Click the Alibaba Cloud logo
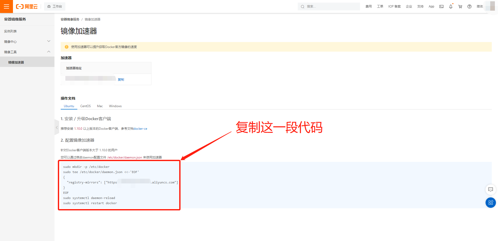The image size is (498, 241). (27, 6)
